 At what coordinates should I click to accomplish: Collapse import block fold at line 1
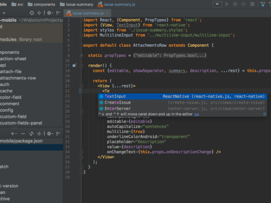coord(81,20)
